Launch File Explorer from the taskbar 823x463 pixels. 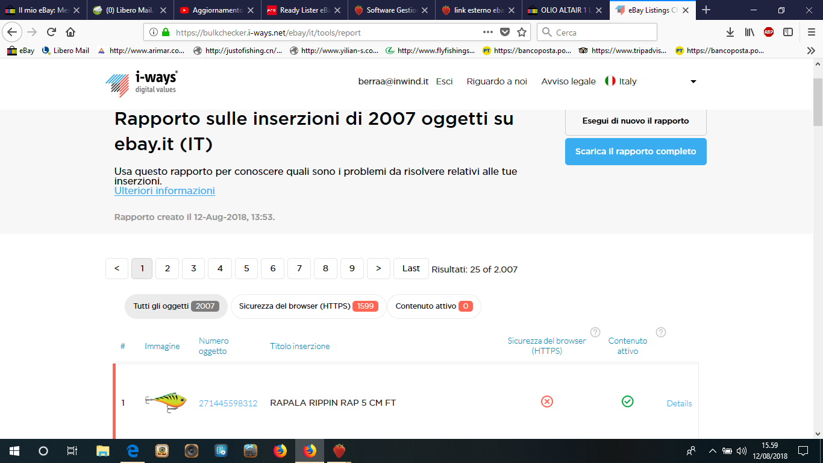pos(103,451)
